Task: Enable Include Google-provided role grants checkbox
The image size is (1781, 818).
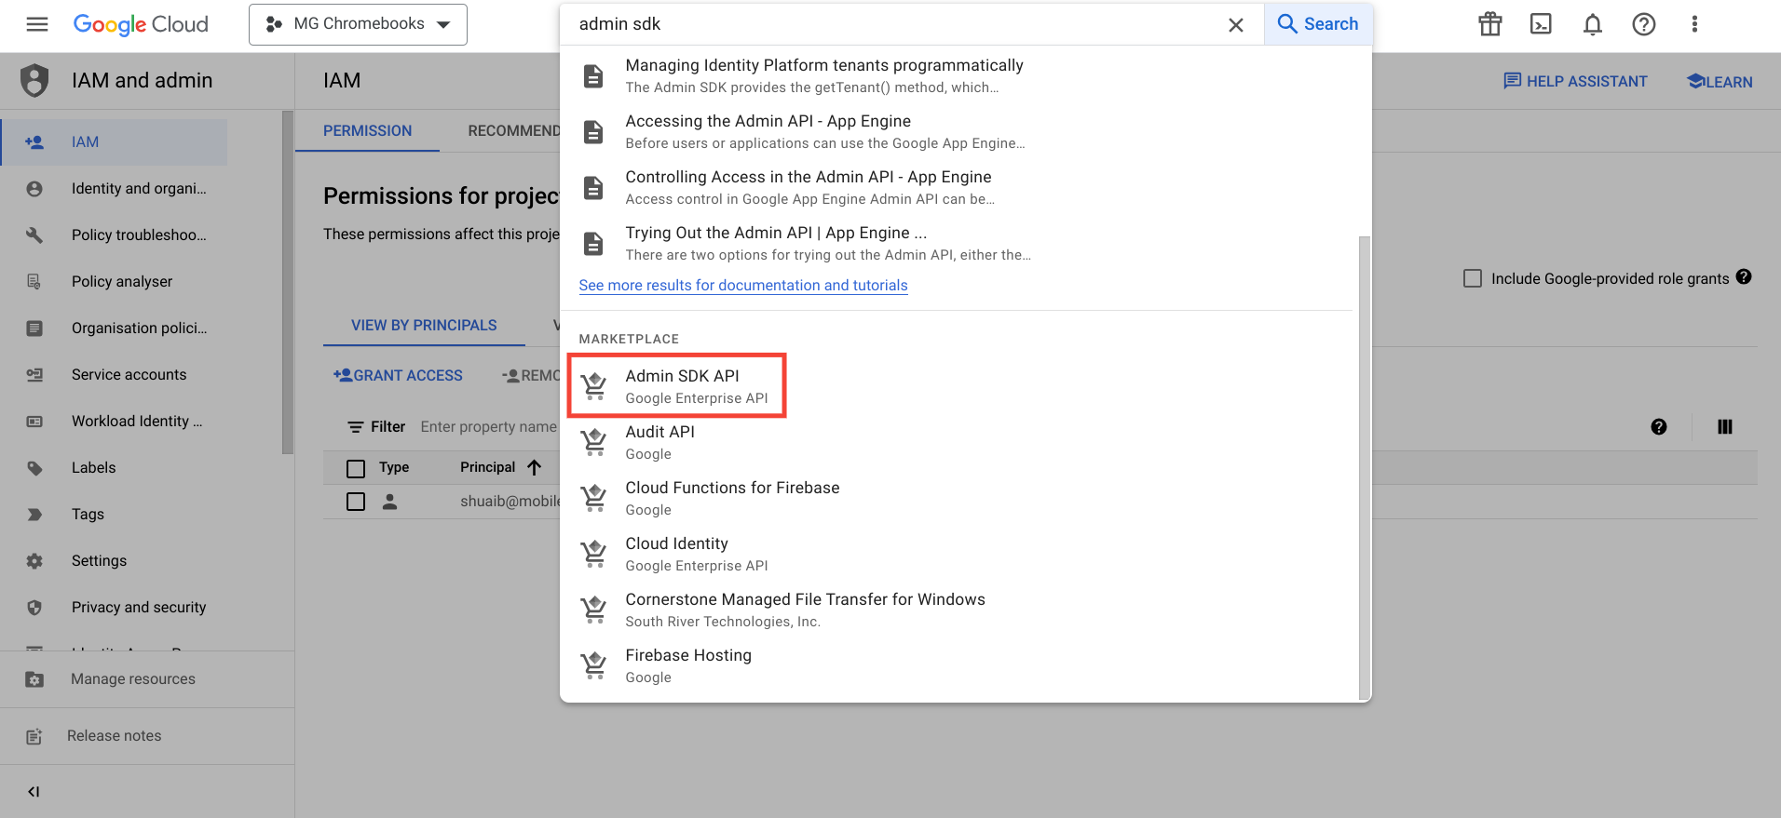Action: click(x=1473, y=278)
